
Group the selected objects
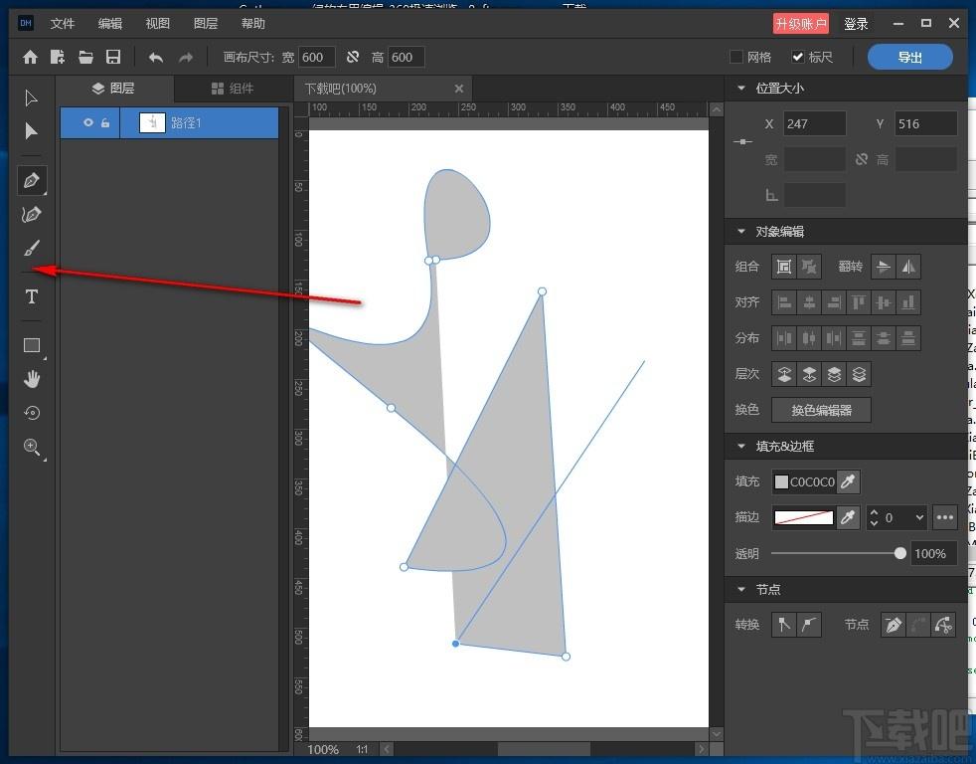pos(784,267)
